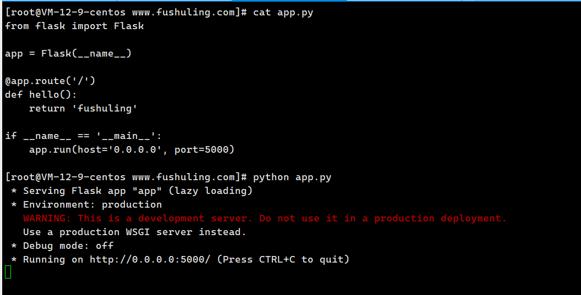Click the red WARNING development server line
The height and width of the screenshot is (295, 581).
pos(264,218)
